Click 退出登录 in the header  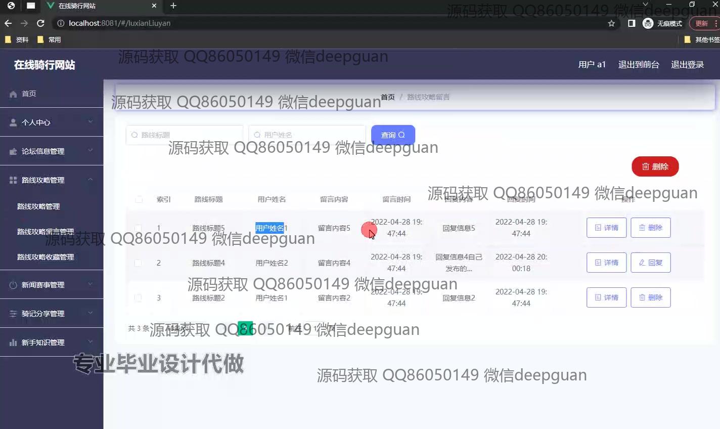(687, 65)
